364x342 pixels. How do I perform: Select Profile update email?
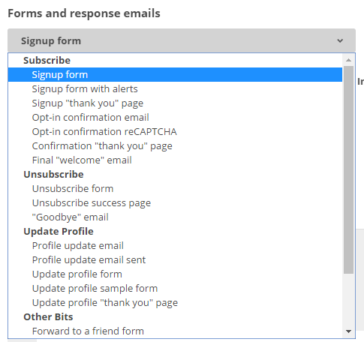point(175,245)
